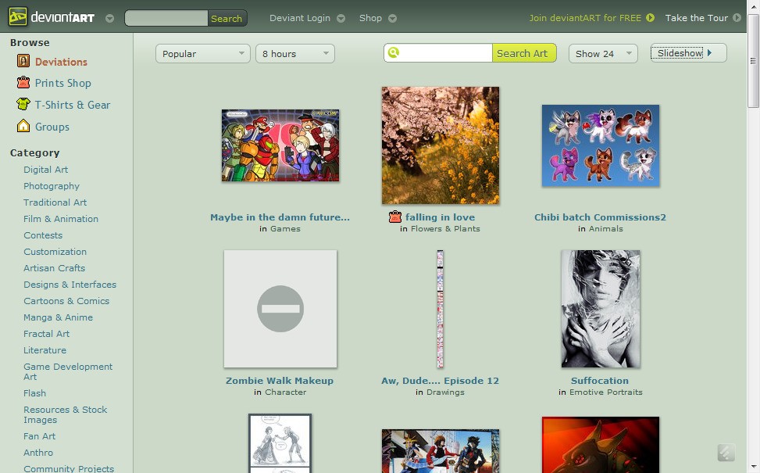Select the Literature category
This screenshot has height=473, width=760.
pyautogui.click(x=45, y=350)
